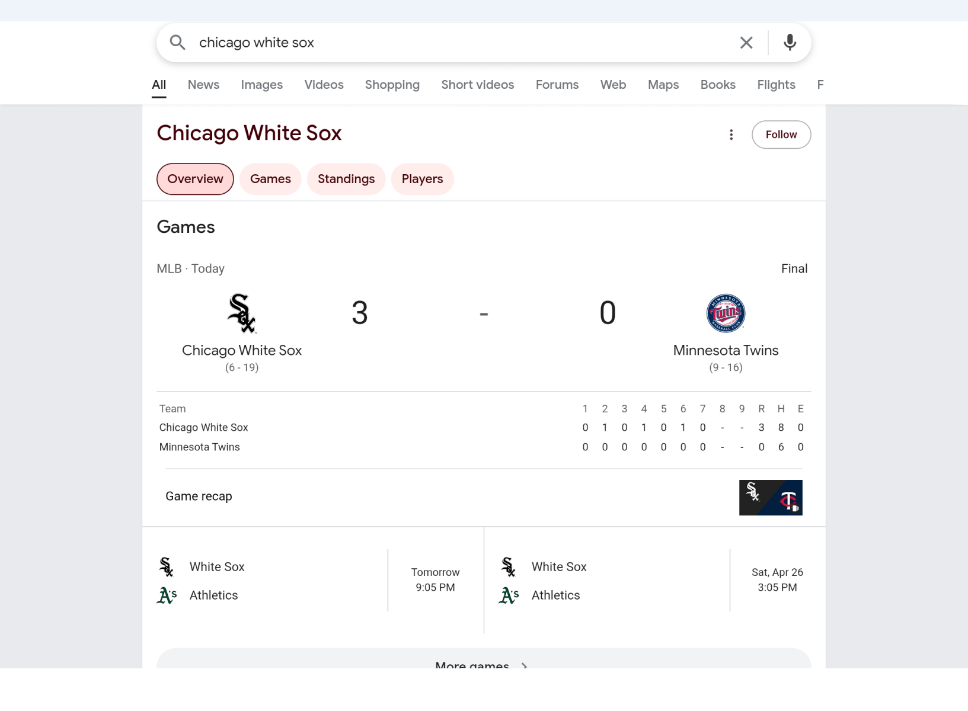Viewport: 968px width, 711px height.
Task: Switch to the Standings chip
Action: (x=346, y=179)
